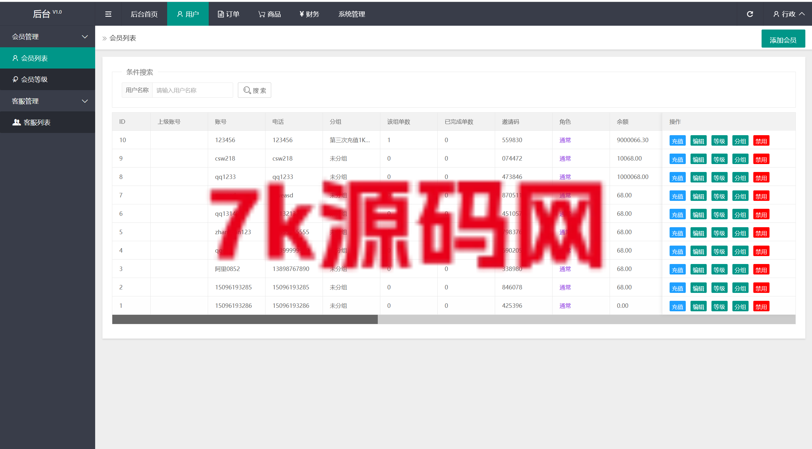The width and height of the screenshot is (812, 449).
Task: Select the 用户 top navigation tab
Action: (x=188, y=14)
